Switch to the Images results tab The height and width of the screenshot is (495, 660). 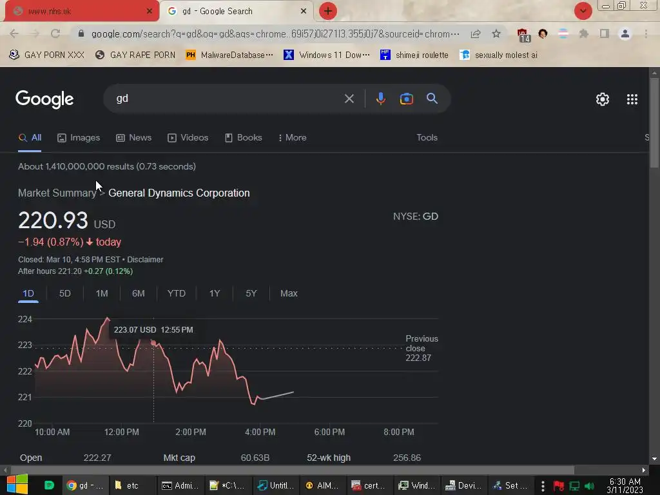point(79,138)
